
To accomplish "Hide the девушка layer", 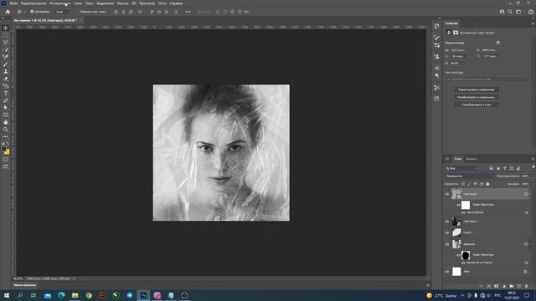I will [447, 244].
